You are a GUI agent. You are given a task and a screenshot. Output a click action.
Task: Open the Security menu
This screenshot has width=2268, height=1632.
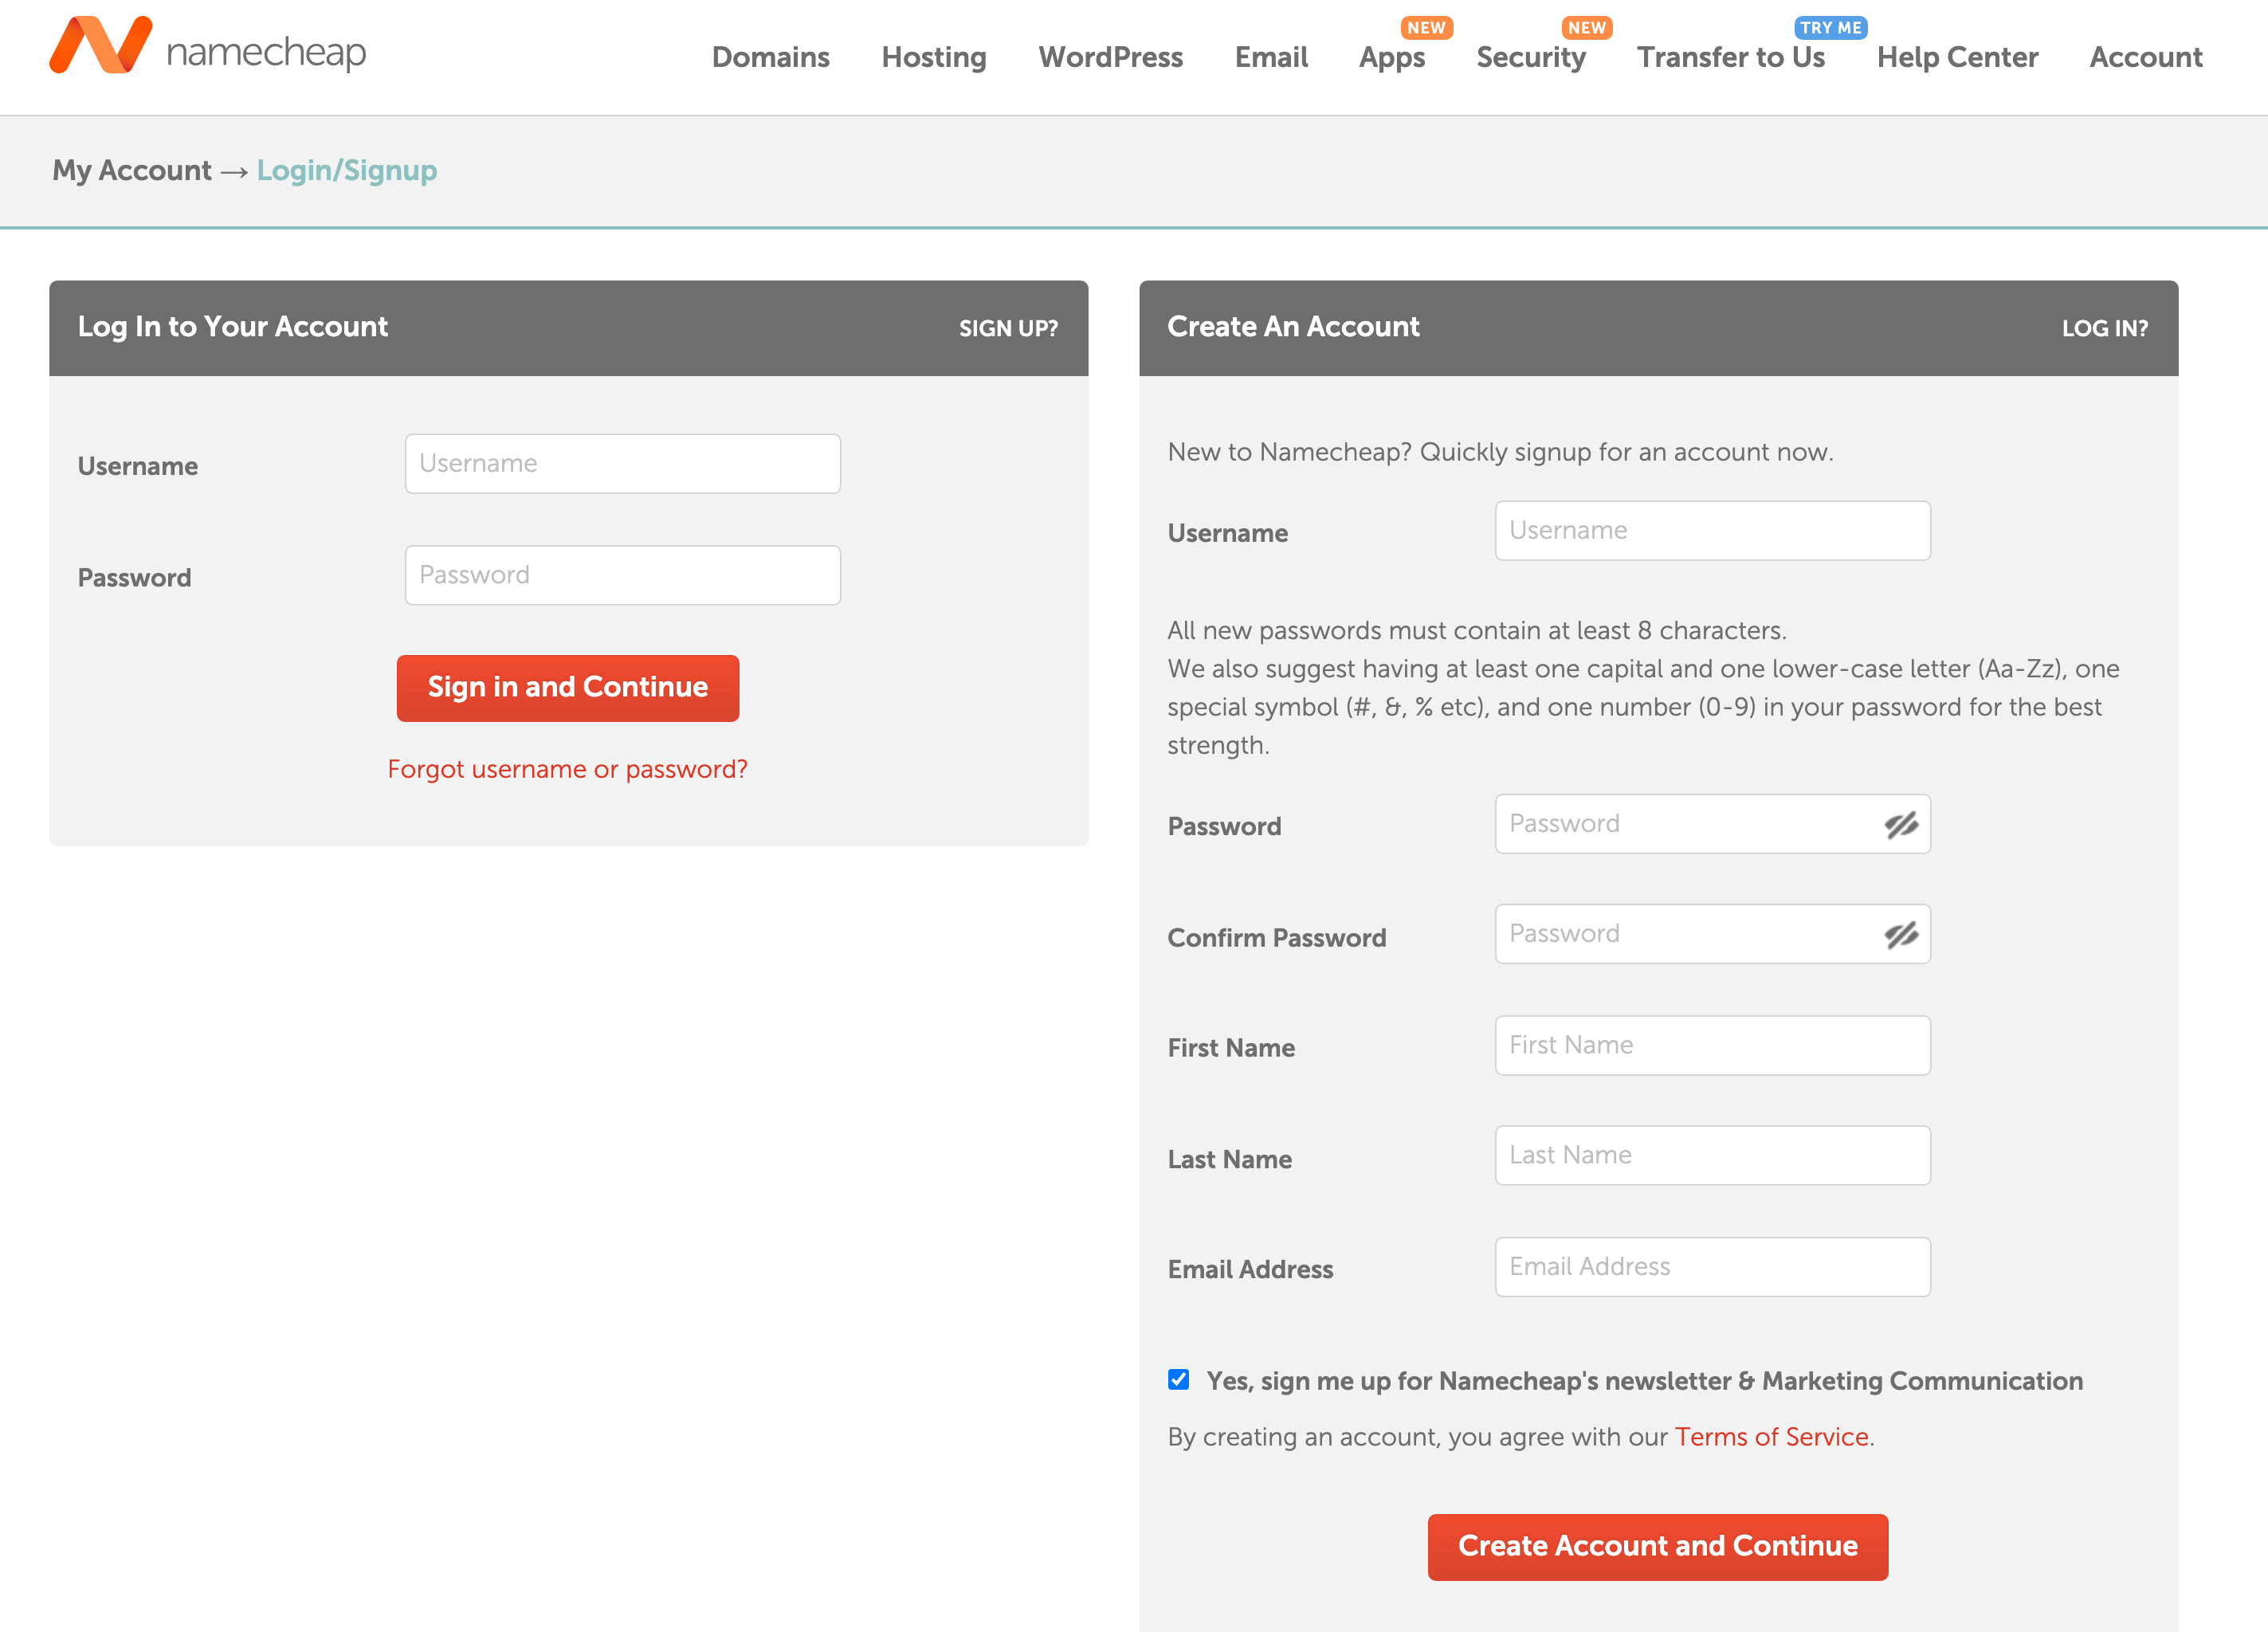point(1531,57)
